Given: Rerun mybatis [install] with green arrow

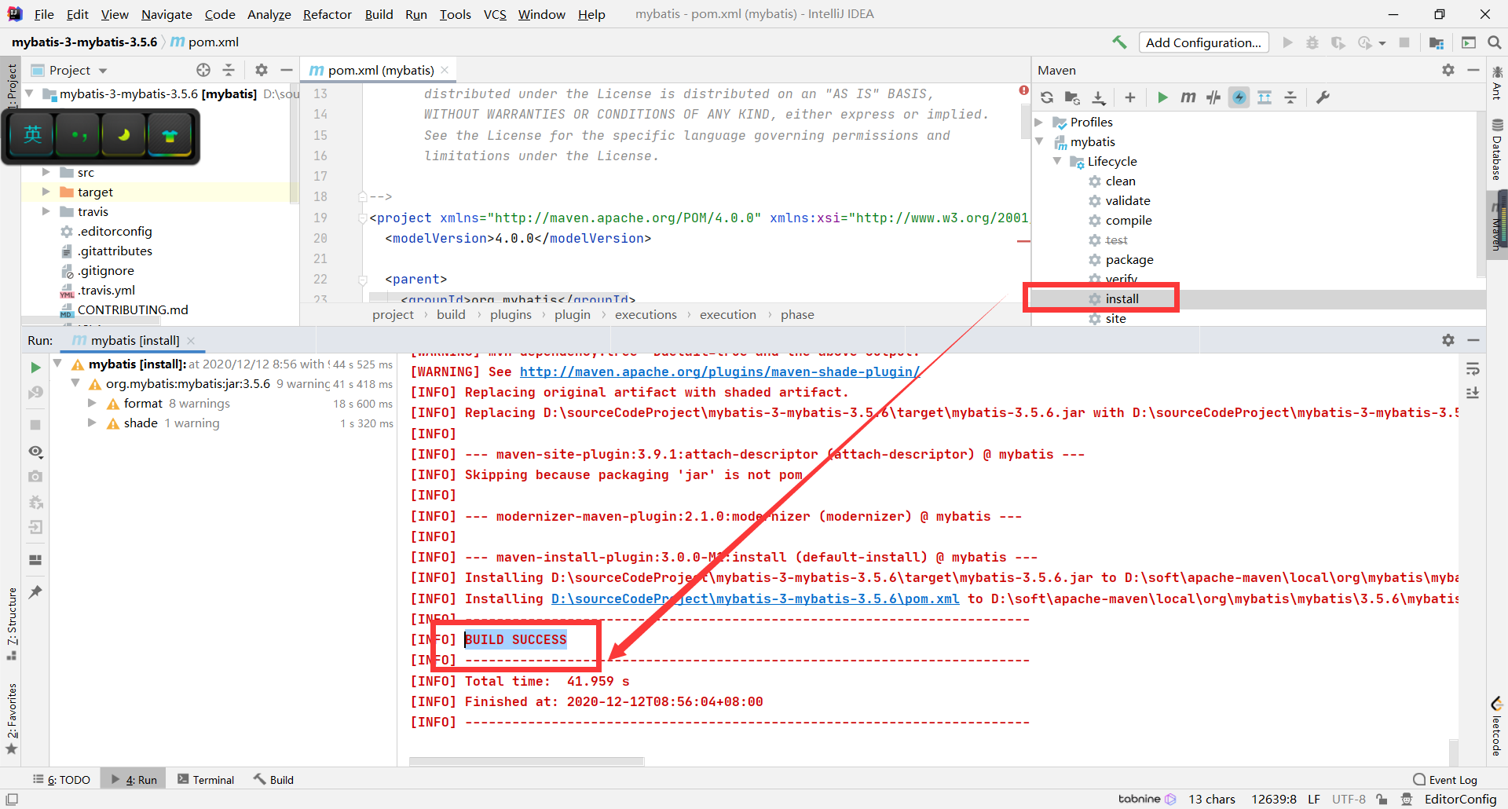Looking at the screenshot, I should [35, 367].
